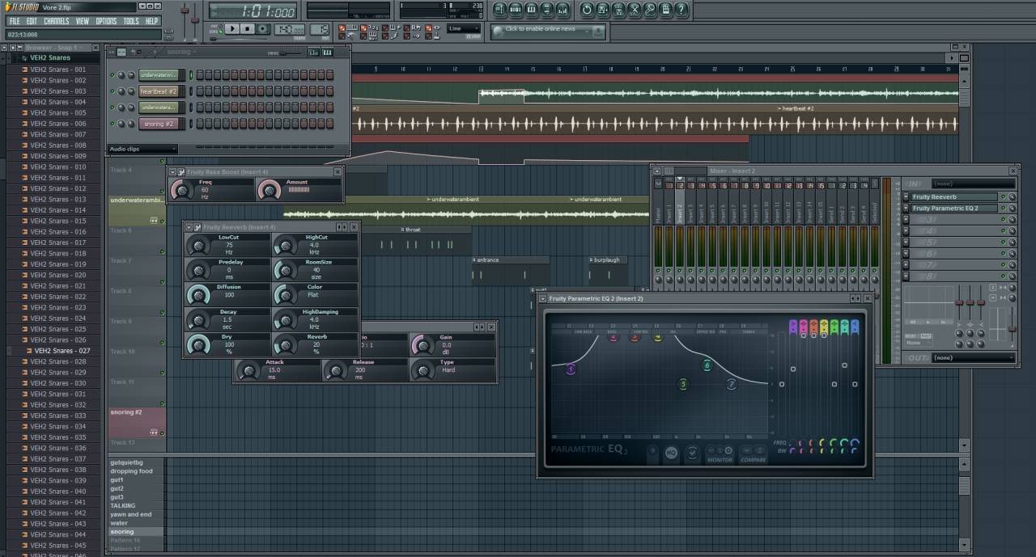The height and width of the screenshot is (557, 1036).
Task: Toggle mute LED of snoring #2 channel
Action: pyautogui.click(x=113, y=124)
